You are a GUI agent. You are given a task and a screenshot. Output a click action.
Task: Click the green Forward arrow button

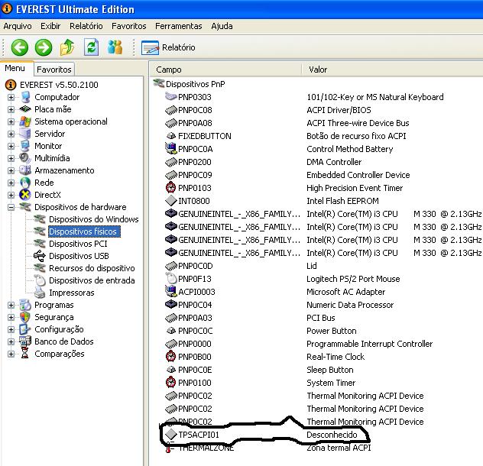click(44, 47)
